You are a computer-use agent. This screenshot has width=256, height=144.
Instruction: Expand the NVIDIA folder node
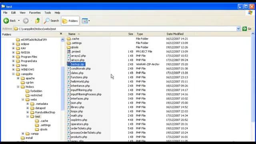(x=13, y=52)
